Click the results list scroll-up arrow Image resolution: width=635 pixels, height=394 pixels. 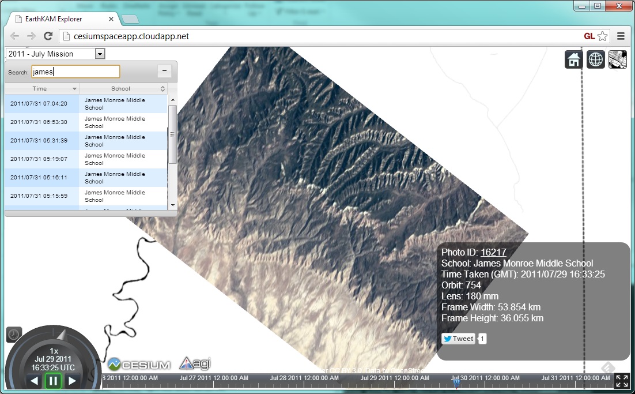pyautogui.click(x=172, y=100)
